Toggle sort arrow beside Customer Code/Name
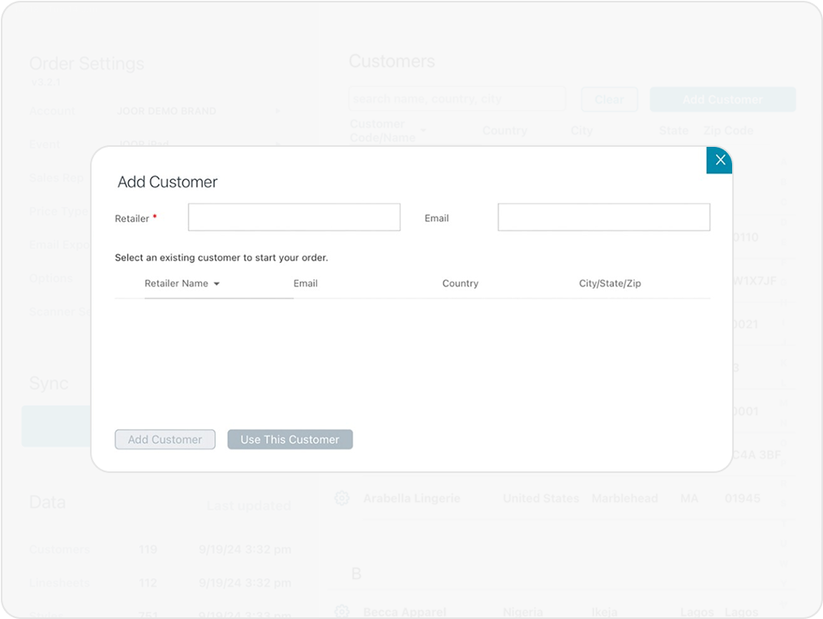The height and width of the screenshot is (619, 823). (x=423, y=131)
